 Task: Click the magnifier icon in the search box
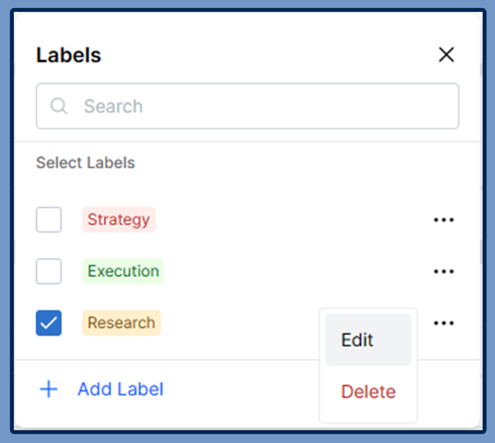tap(59, 106)
